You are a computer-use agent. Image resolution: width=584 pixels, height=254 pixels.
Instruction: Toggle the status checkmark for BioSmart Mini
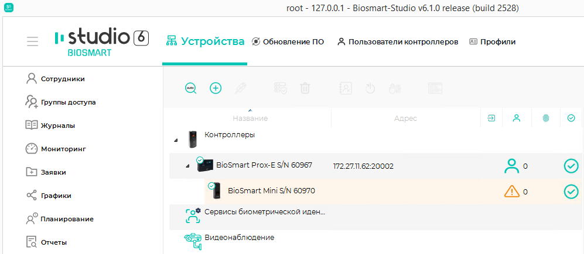[x=571, y=192]
